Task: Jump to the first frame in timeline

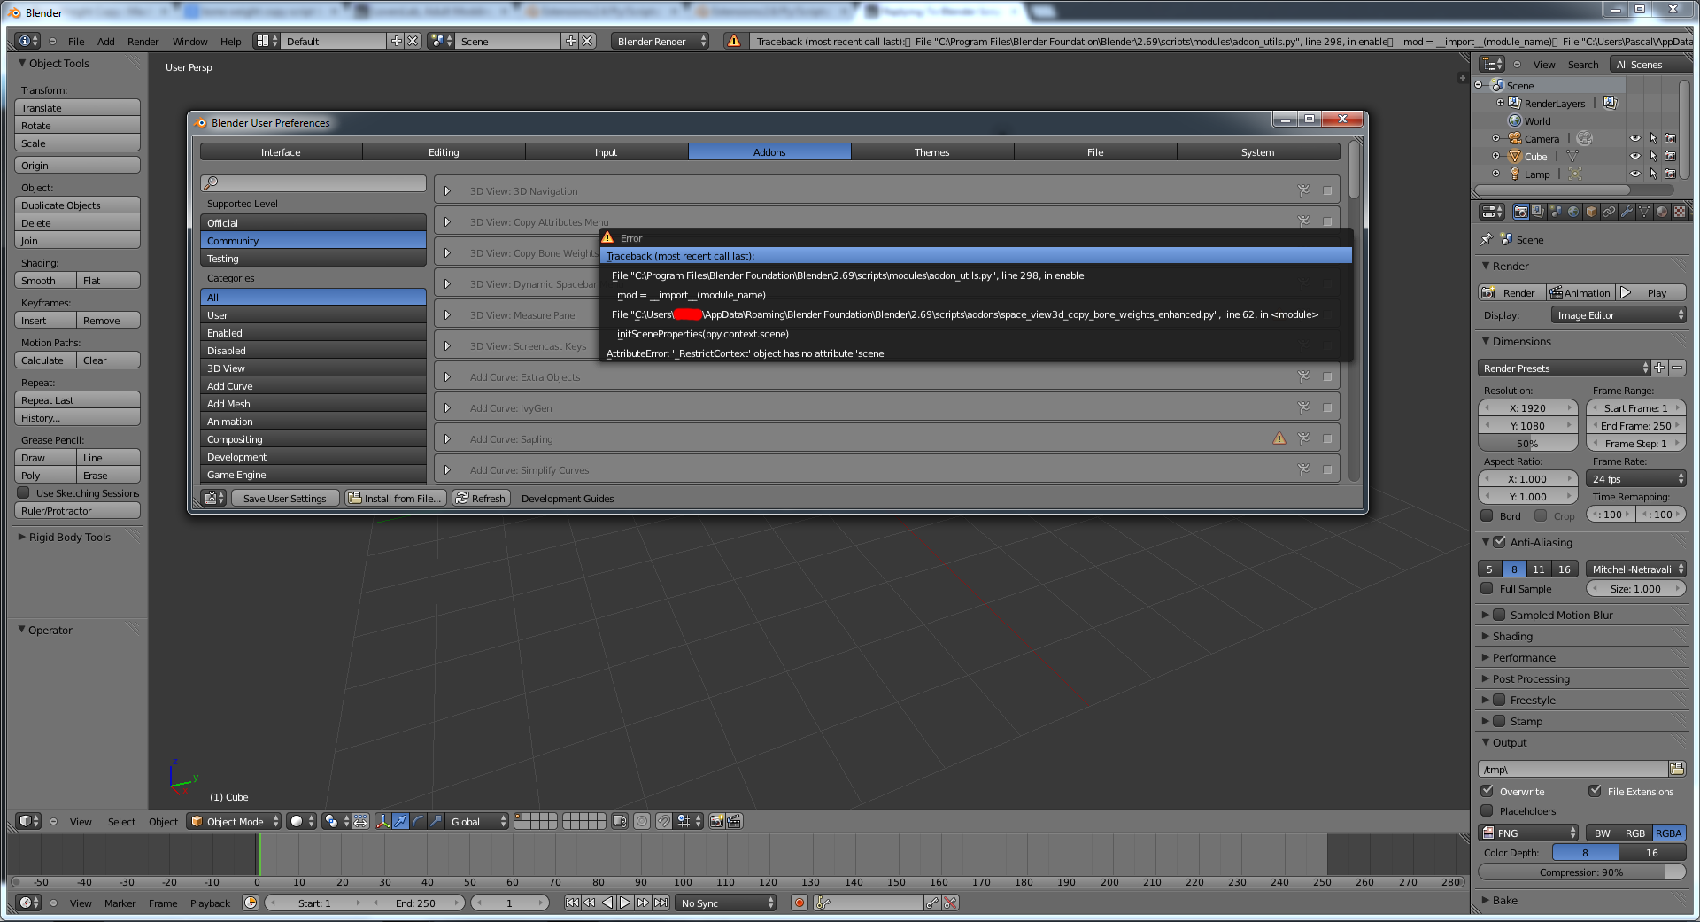Action: point(572,903)
